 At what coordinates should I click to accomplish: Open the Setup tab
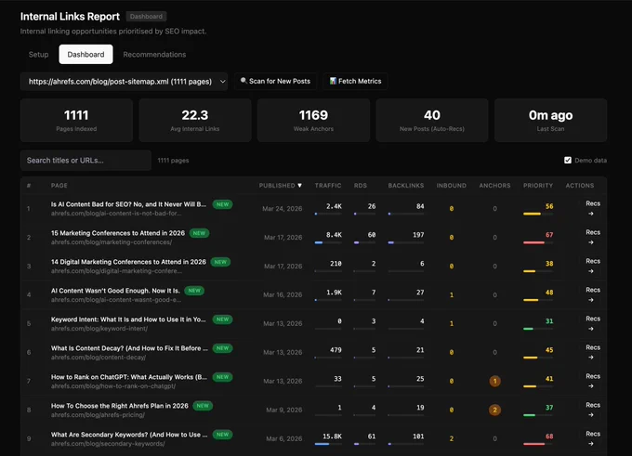pyautogui.click(x=38, y=55)
